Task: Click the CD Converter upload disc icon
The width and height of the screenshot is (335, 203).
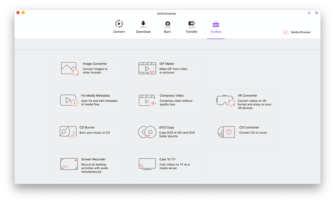Action: pos(226,132)
